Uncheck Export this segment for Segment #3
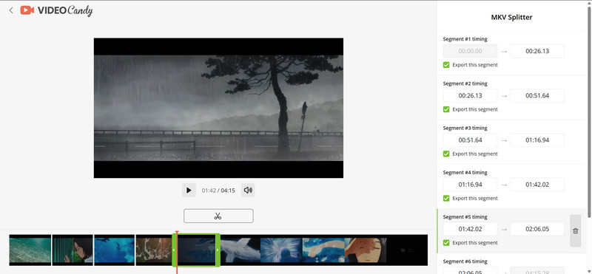The width and height of the screenshot is (592, 274). tap(446, 154)
